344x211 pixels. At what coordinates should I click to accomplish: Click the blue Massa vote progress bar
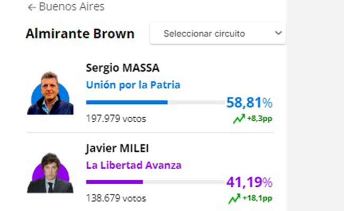pos(155,102)
